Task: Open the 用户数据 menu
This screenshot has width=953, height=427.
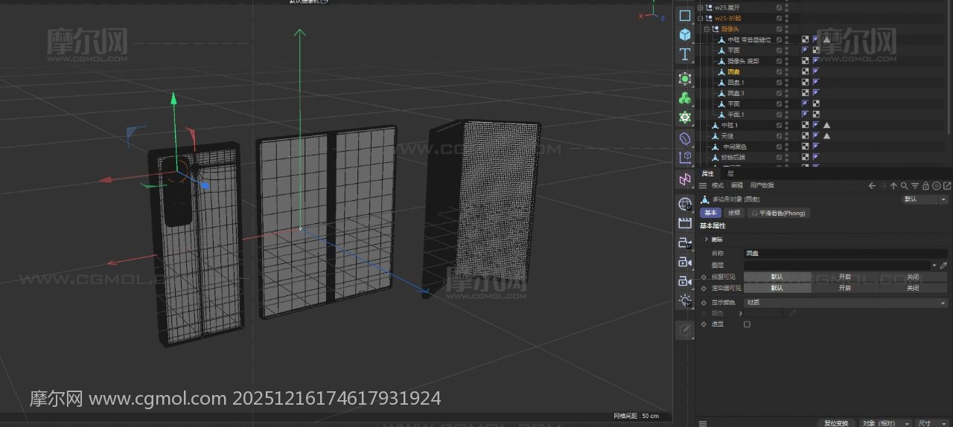Action: (x=762, y=185)
